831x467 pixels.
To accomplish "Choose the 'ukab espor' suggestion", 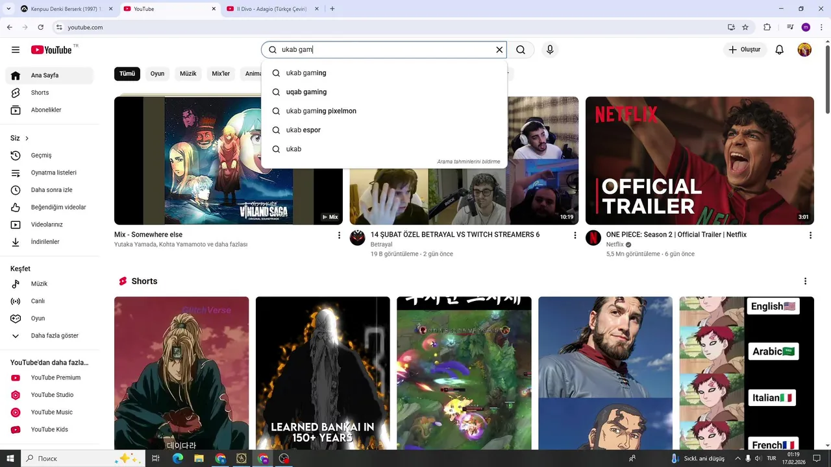I will [384, 130].
